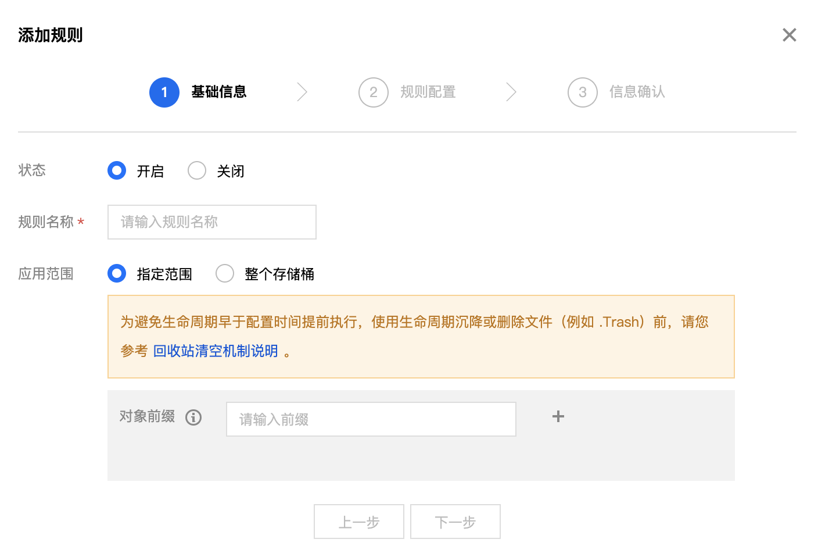This screenshot has width=818, height=557.
Task: Go to the 规则配置 step label
Action: click(428, 92)
